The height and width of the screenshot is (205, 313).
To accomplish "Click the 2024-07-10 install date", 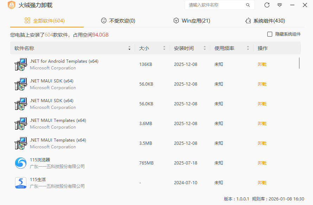I will point(186,183).
